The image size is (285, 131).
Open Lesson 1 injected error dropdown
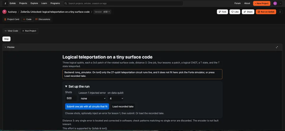(92, 98)
